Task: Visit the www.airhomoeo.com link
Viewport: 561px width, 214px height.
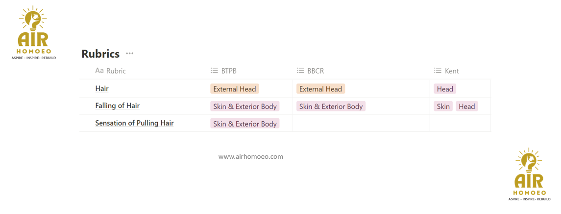Action: coord(251,157)
